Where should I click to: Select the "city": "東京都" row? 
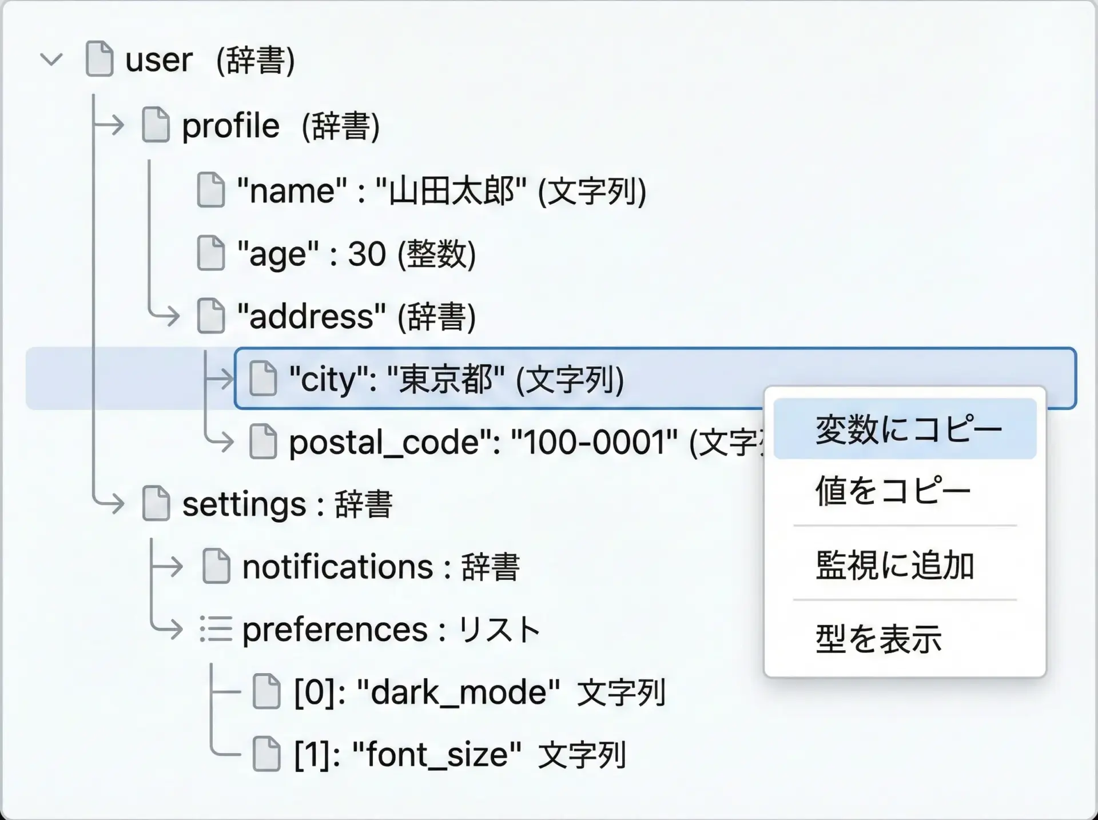456,379
